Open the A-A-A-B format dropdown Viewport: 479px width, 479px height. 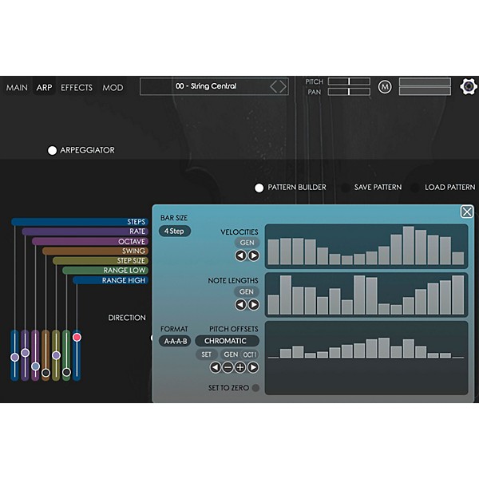tap(174, 341)
